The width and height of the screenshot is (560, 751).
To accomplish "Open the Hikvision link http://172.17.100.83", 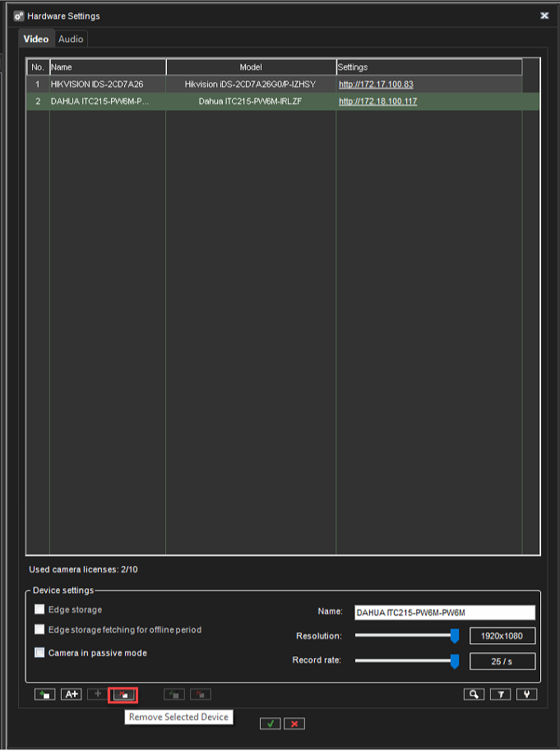I will pyautogui.click(x=376, y=85).
